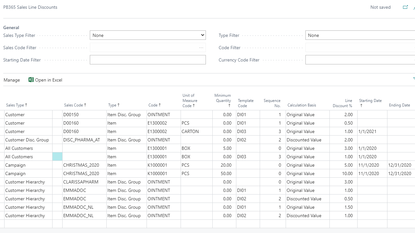Screen dimensions: 415x233
Task: Click the Sales Code Filter field
Action: click(x=148, y=48)
